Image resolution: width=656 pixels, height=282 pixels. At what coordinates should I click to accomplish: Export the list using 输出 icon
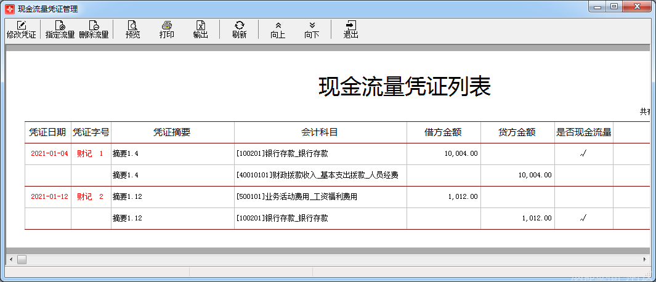200,29
